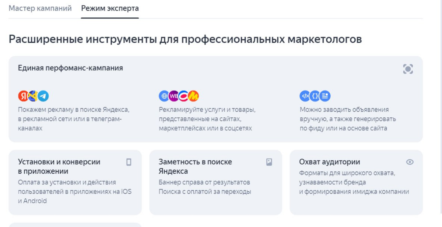Click the focus icon on Единая перфоманс-кампания card
The height and width of the screenshot is (227, 442).
(408, 69)
